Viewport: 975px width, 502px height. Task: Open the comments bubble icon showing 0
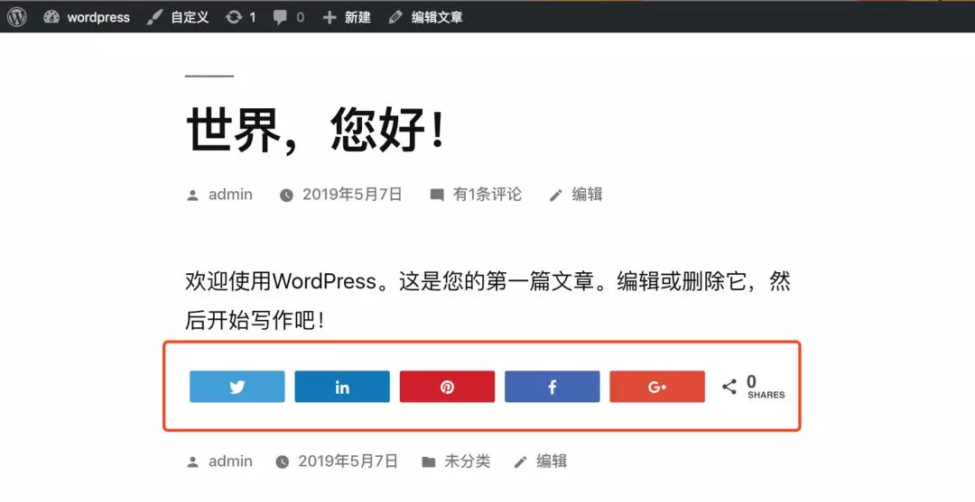(x=289, y=17)
